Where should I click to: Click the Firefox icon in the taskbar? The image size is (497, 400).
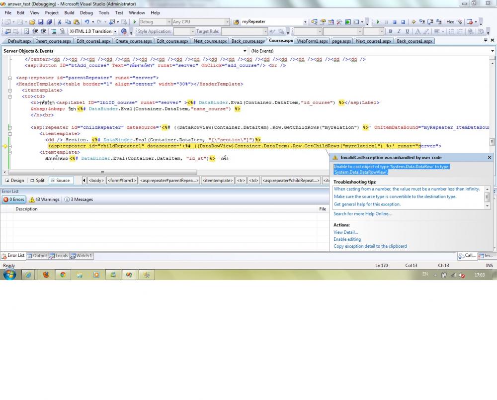pyautogui.click(x=46, y=274)
